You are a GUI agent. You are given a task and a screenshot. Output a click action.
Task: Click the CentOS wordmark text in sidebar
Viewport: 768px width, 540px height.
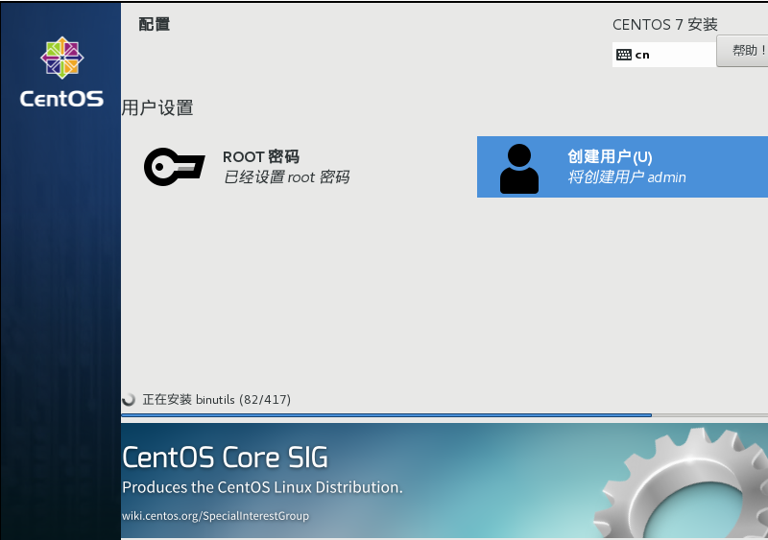[x=61, y=99]
